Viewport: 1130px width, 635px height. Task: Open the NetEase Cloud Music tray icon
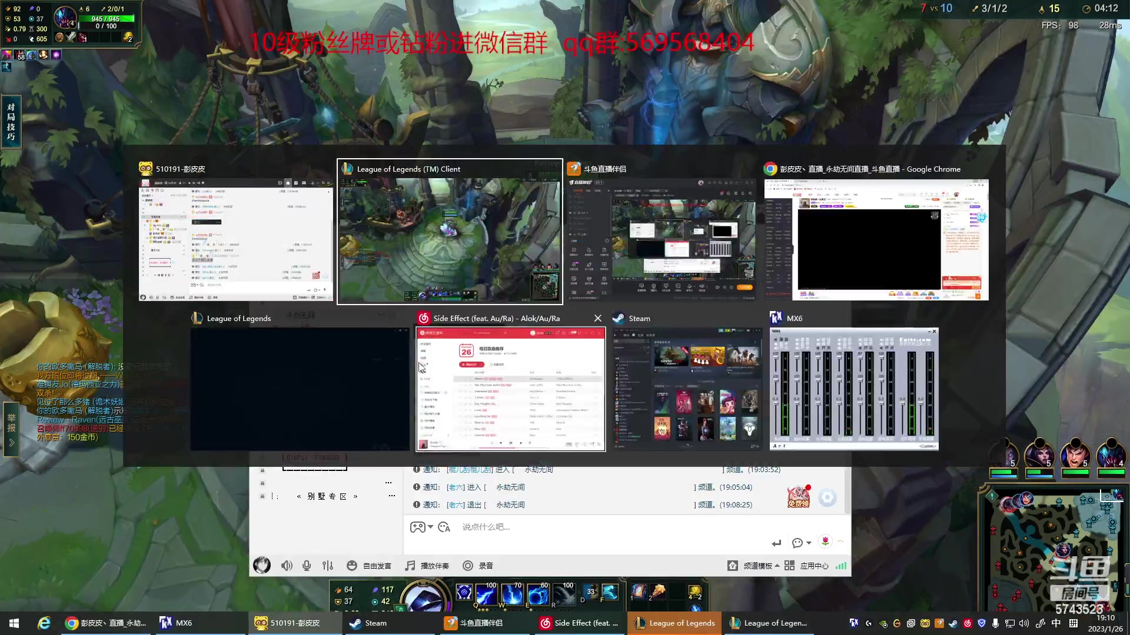[967, 623]
